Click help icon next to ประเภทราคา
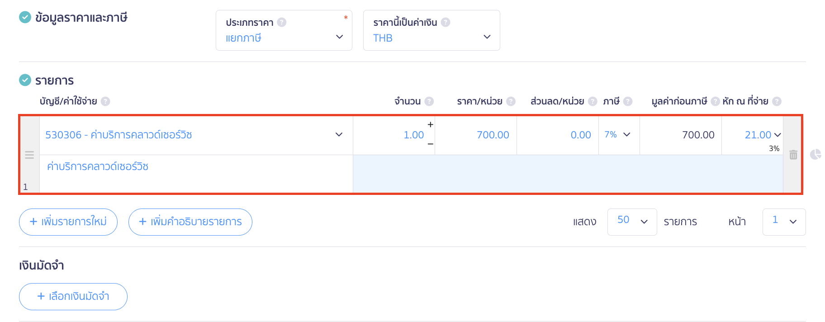 click(282, 22)
